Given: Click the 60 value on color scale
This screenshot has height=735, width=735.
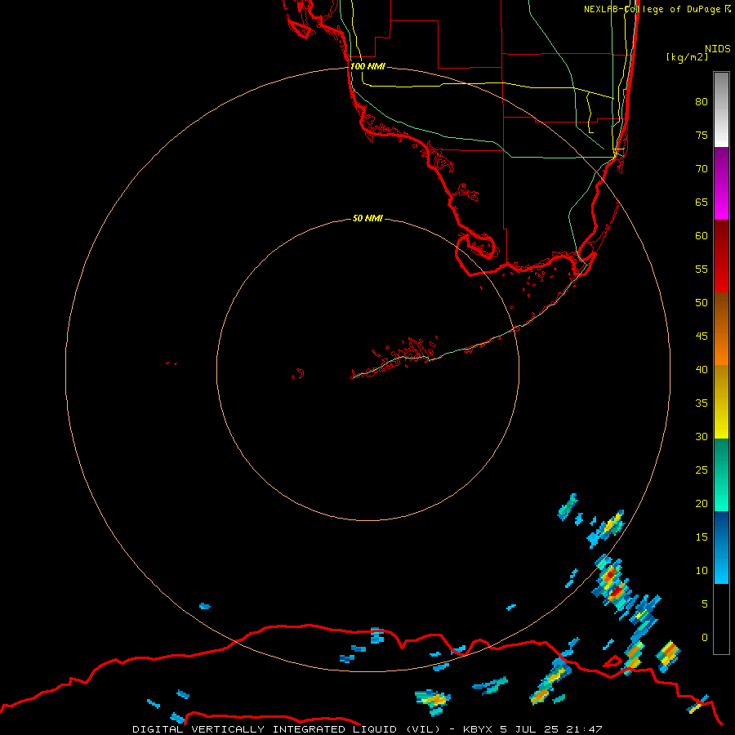Looking at the screenshot, I should 702,235.
